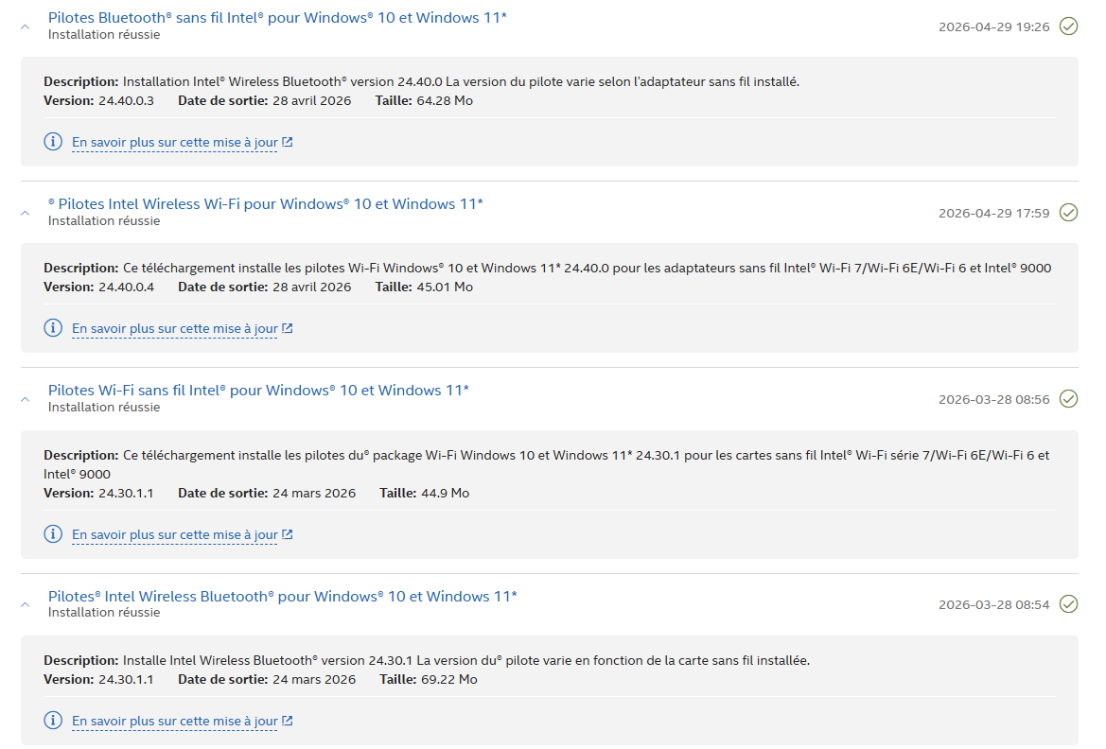Click the info icon for Bluetooth 24.40.0.3 update
The image size is (1106, 749).
53,142
